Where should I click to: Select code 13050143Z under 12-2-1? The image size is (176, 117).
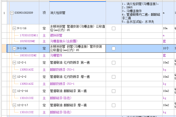coord(26,70)
